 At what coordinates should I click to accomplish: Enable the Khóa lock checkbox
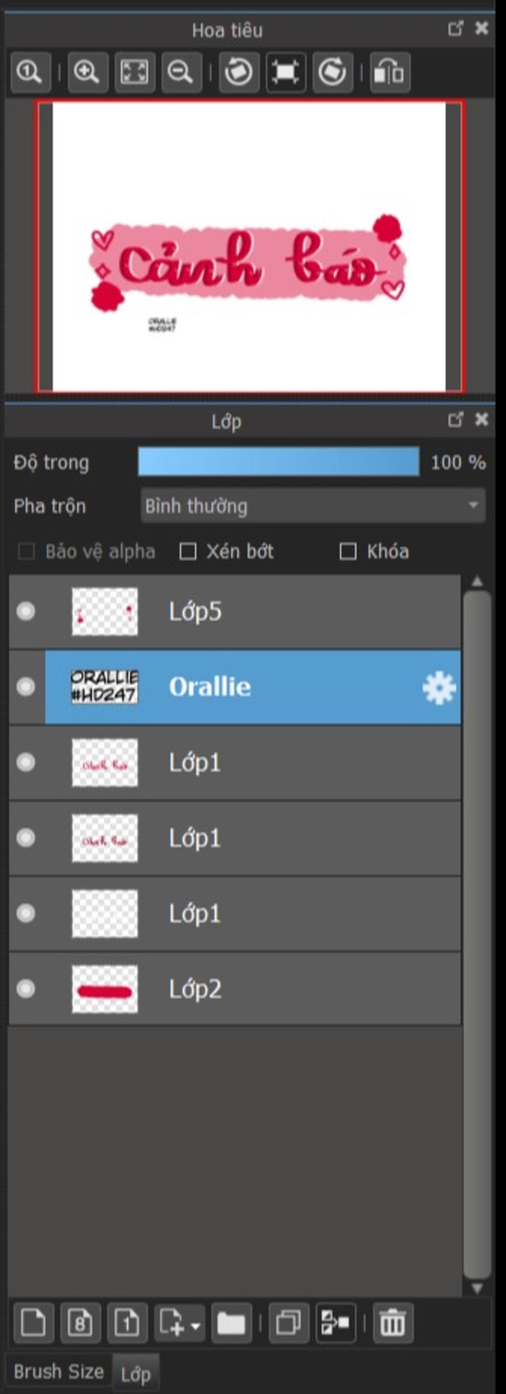pos(347,551)
